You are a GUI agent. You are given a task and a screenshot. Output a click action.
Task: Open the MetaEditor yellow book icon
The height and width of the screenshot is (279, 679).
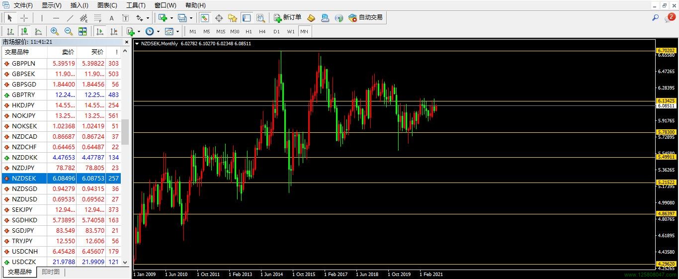coord(311,18)
